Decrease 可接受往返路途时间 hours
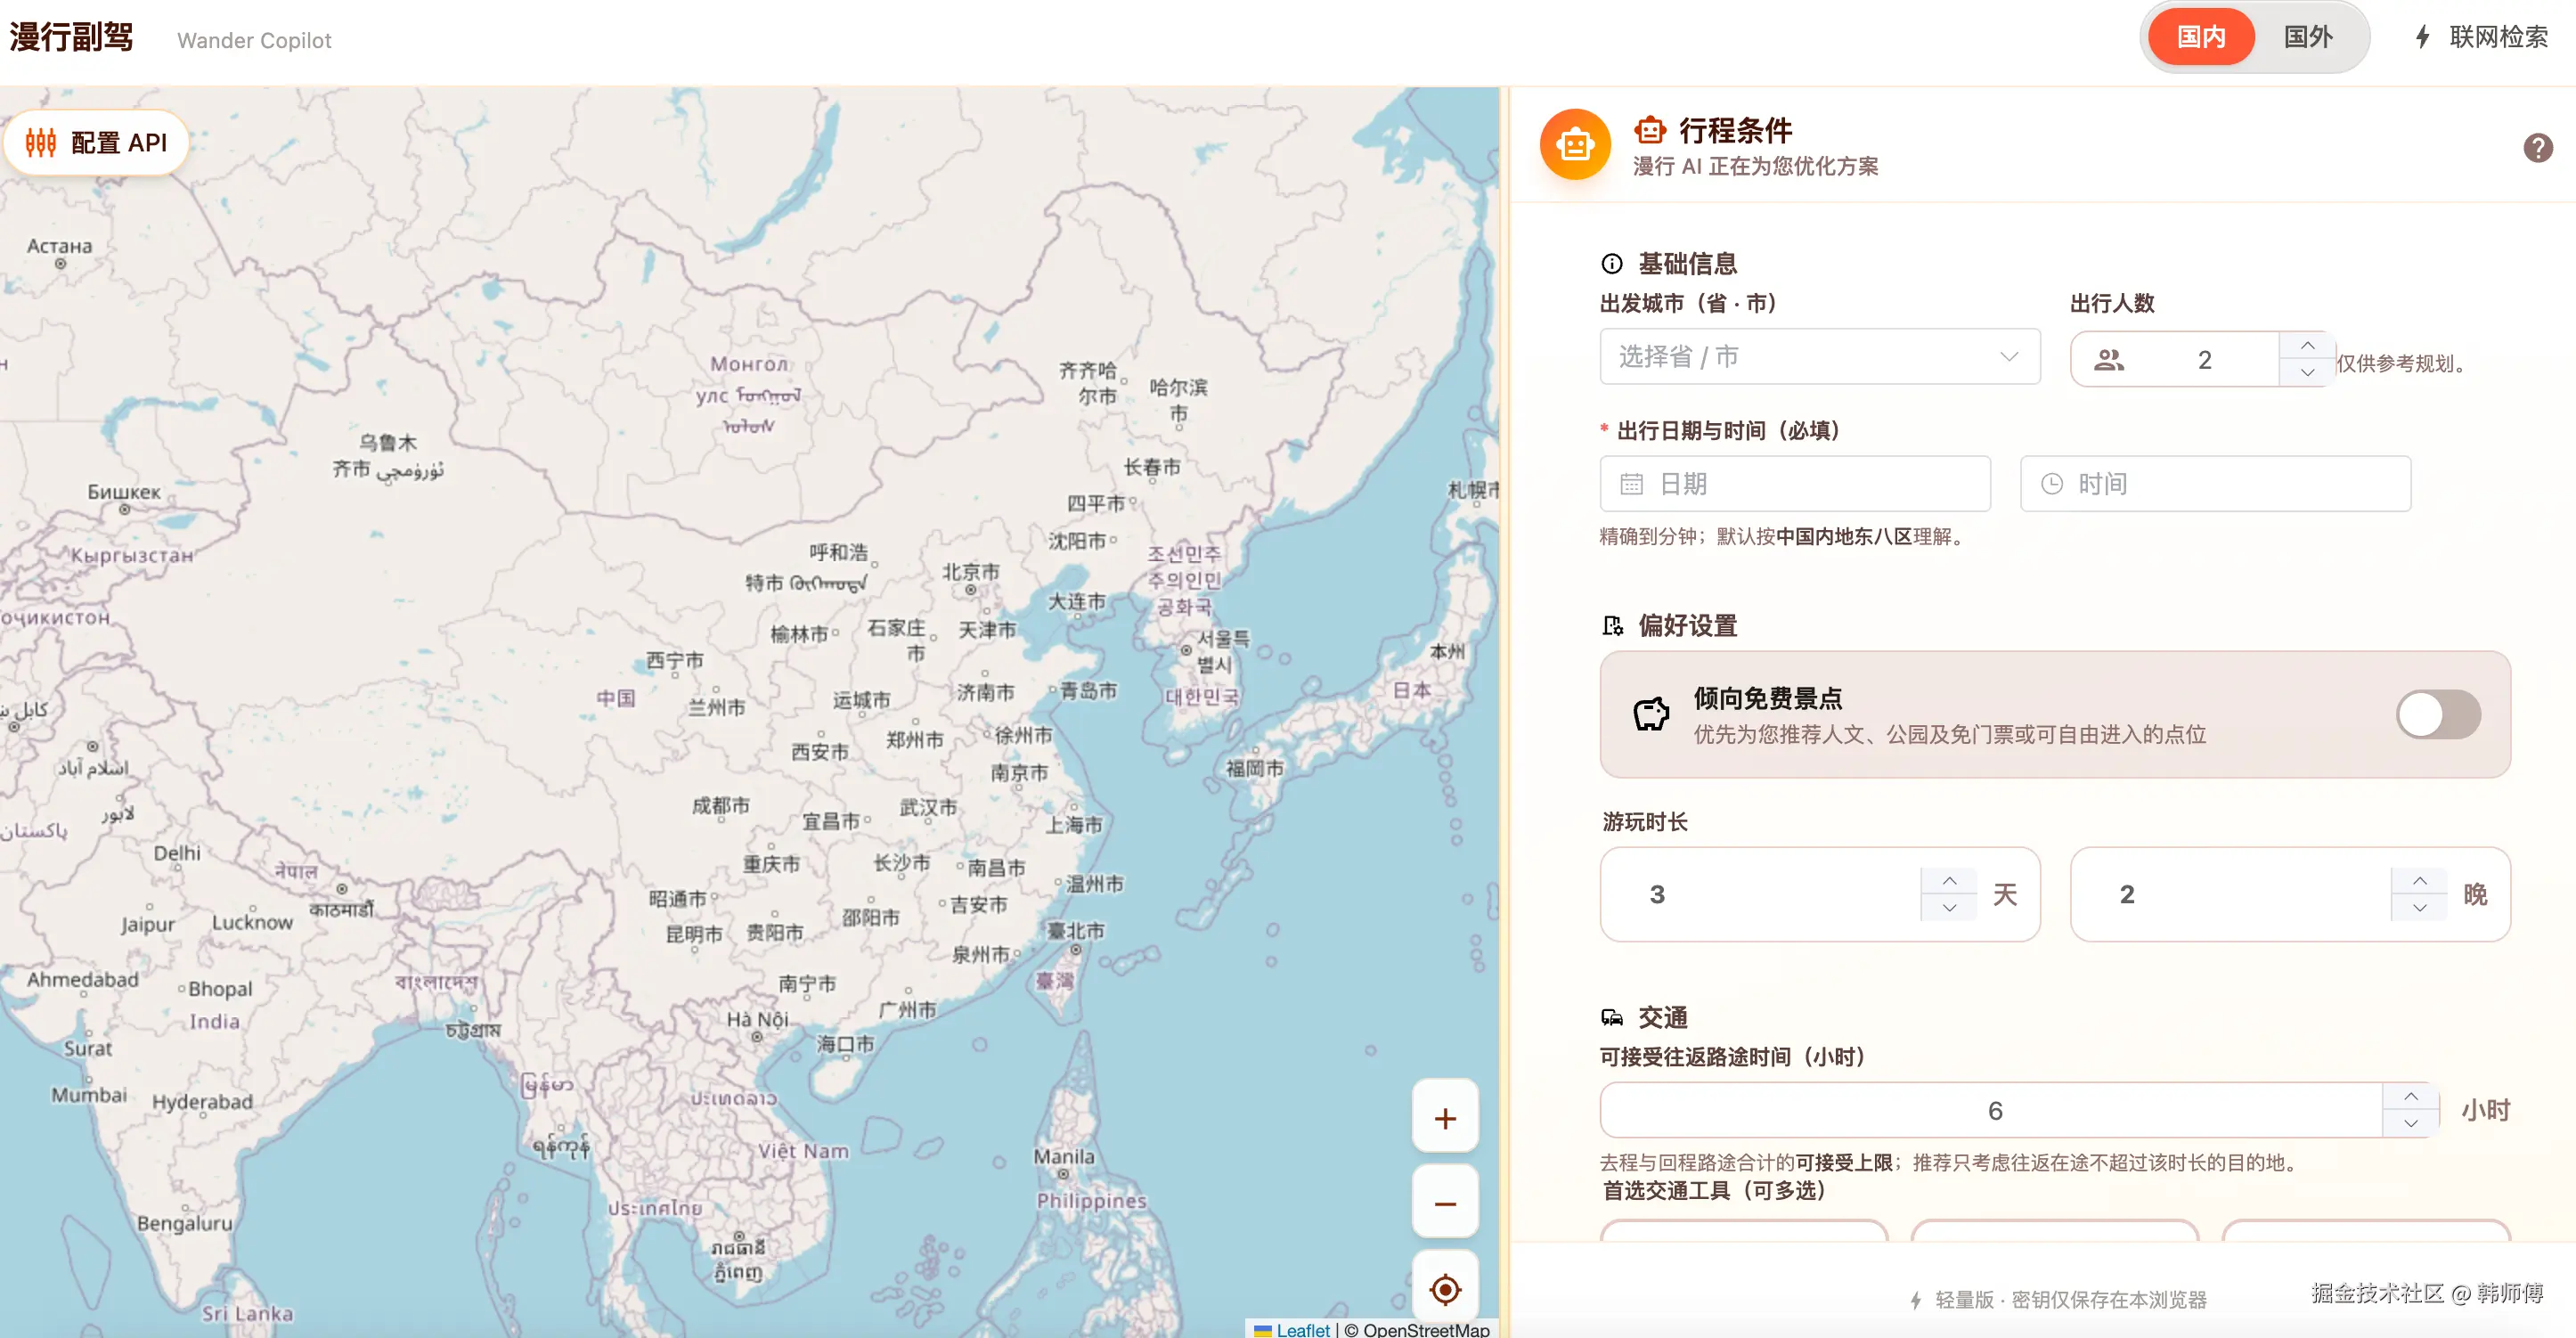This screenshot has height=1338, width=2576. (2410, 1123)
